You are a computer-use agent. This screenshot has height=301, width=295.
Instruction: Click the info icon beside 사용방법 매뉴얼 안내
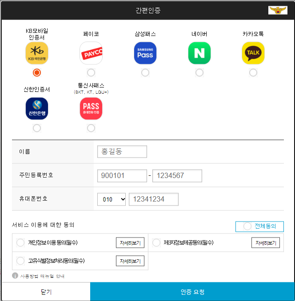pos(15,275)
